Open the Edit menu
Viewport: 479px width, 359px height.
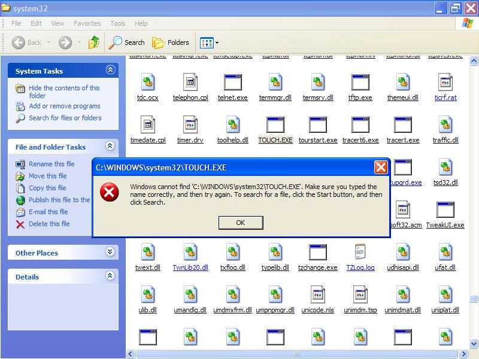pos(36,23)
